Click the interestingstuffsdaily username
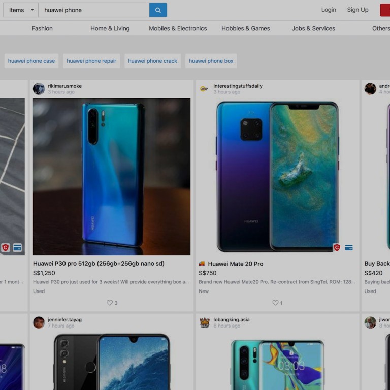390x390 pixels. [x=238, y=86]
